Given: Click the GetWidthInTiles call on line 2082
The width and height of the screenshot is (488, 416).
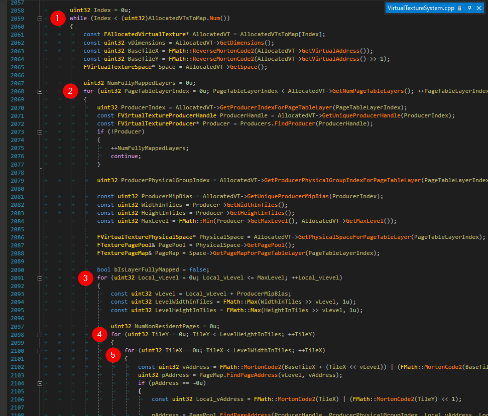Looking at the screenshot, I should (252, 205).
